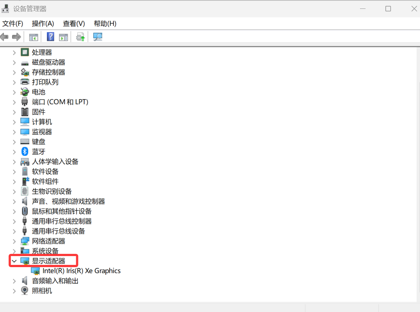Screen dimensions: 420x312
Task: Click the scan for hardware changes icon
Action: tap(97, 36)
